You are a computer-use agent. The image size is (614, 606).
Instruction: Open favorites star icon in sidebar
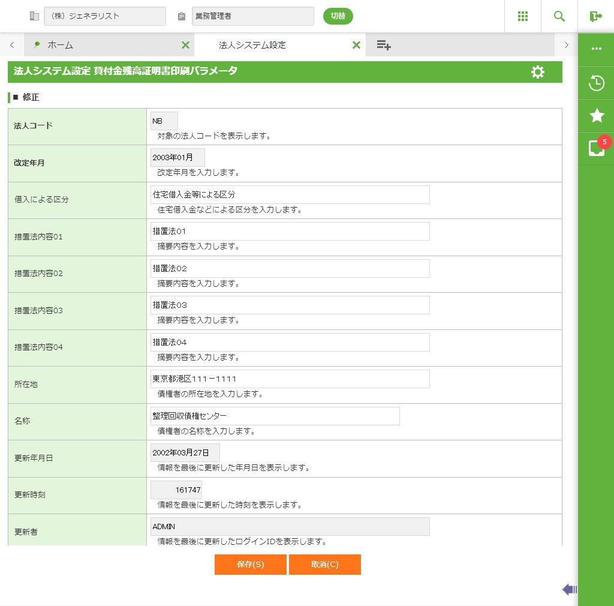coord(596,116)
